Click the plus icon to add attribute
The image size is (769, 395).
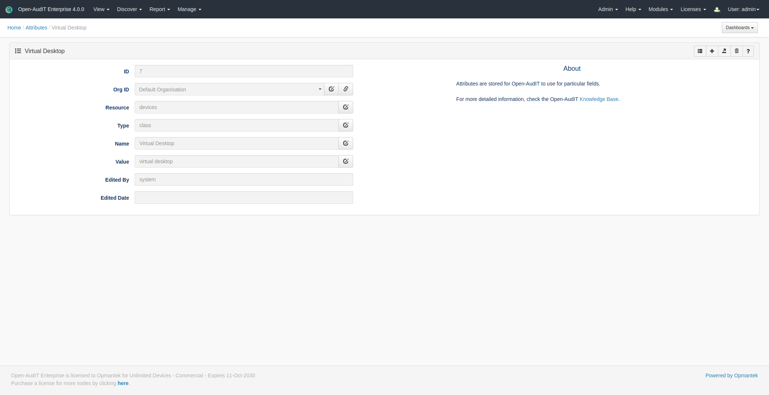(712, 51)
